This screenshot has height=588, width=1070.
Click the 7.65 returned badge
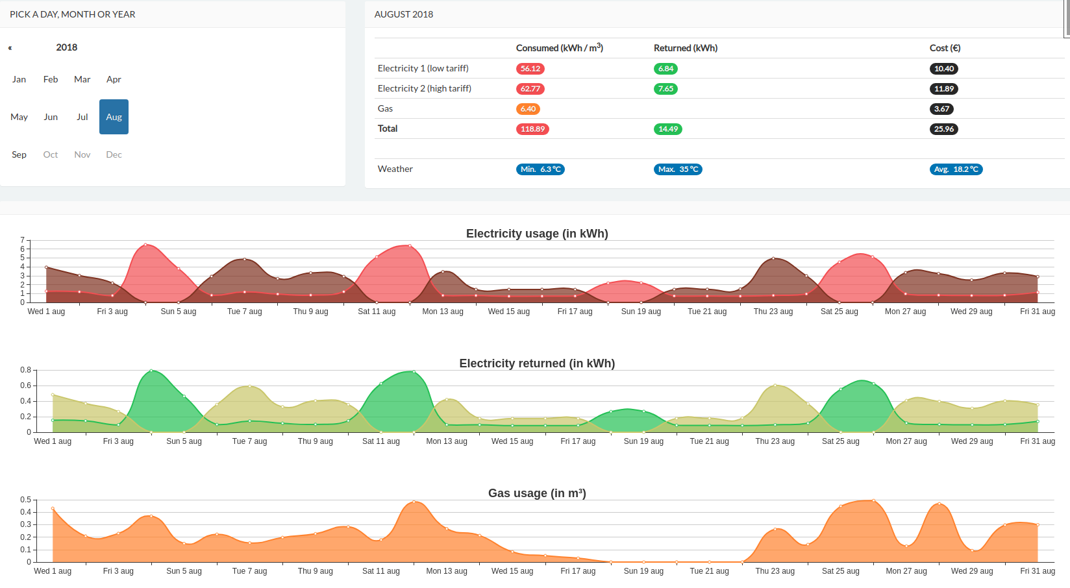(x=666, y=89)
